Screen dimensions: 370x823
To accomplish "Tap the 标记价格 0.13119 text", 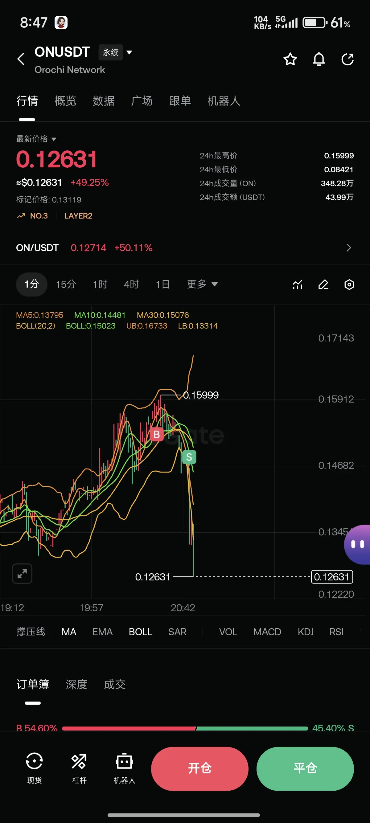I will click(49, 199).
